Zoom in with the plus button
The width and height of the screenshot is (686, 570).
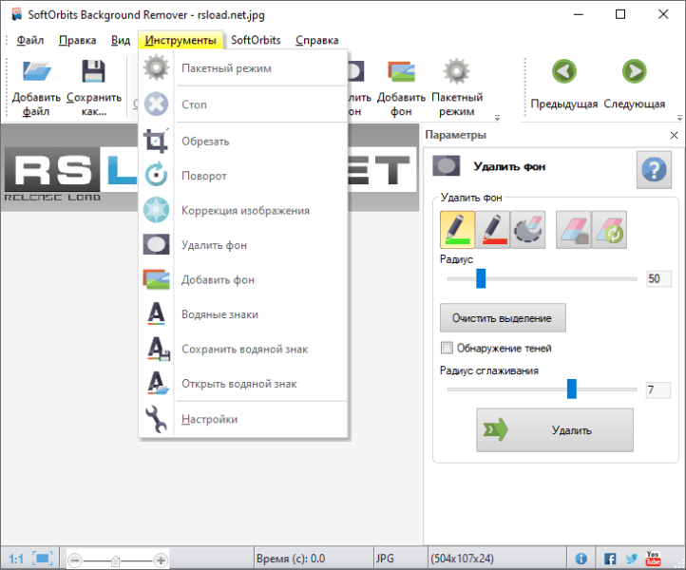tap(161, 560)
